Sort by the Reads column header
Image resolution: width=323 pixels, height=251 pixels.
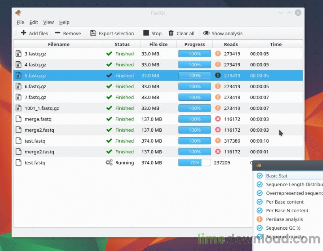point(231,44)
